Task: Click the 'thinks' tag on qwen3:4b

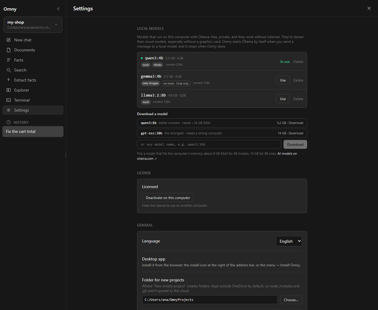Action: click(158, 65)
